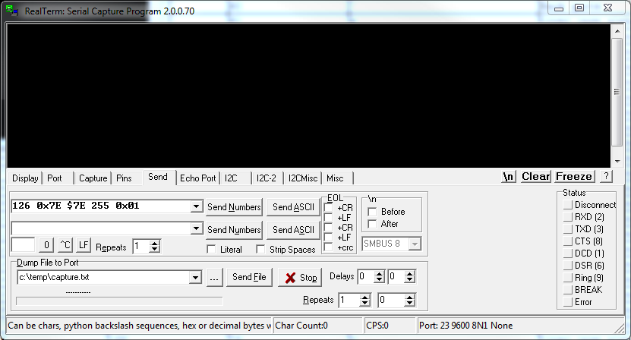Image resolution: width=631 pixels, height=340 pixels.
Task: Click the Char Count:0 status field
Action: click(x=318, y=325)
